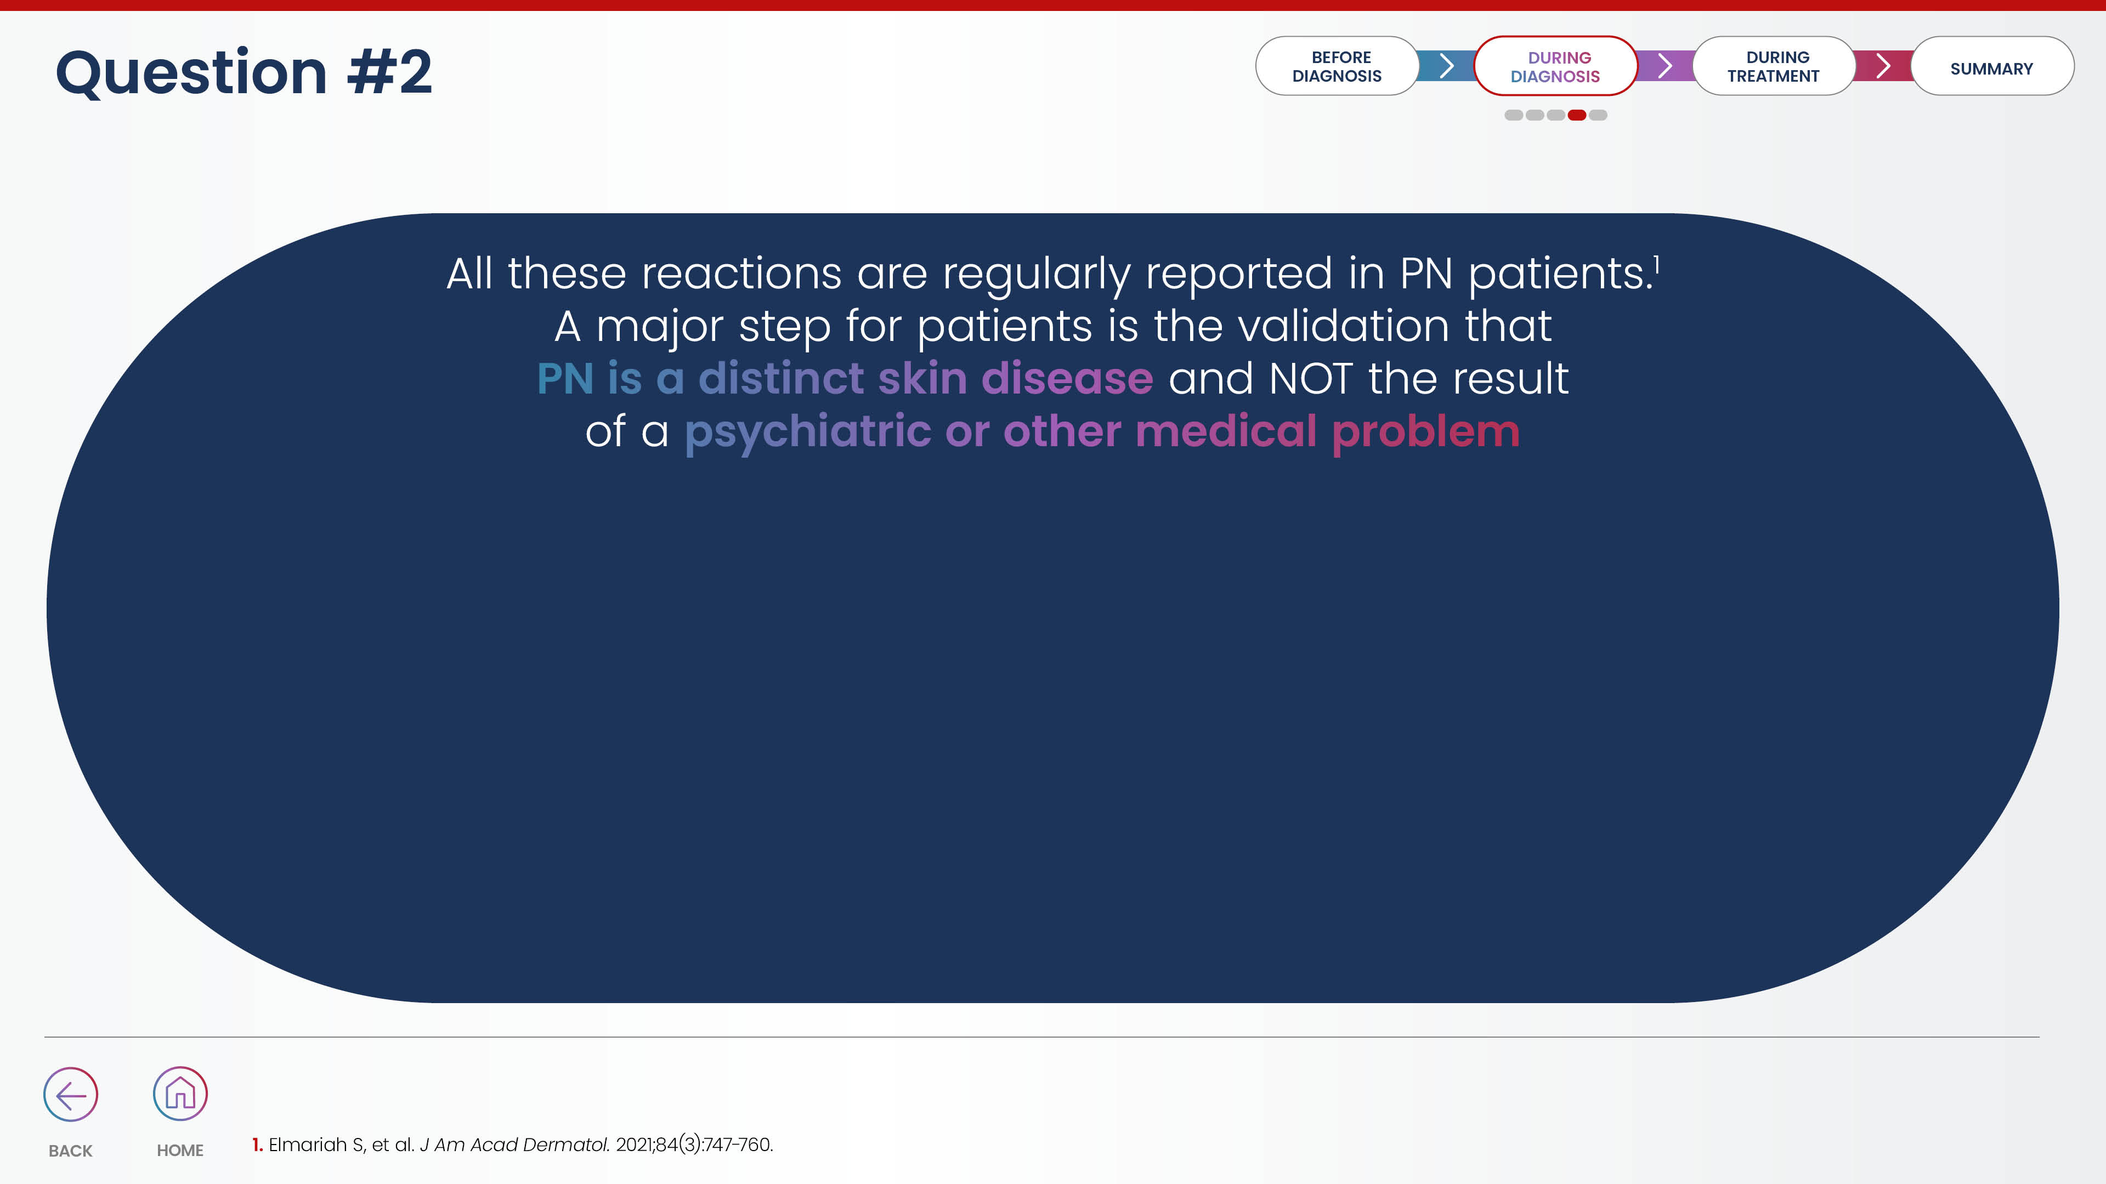Select the third progress dot

tap(1556, 115)
